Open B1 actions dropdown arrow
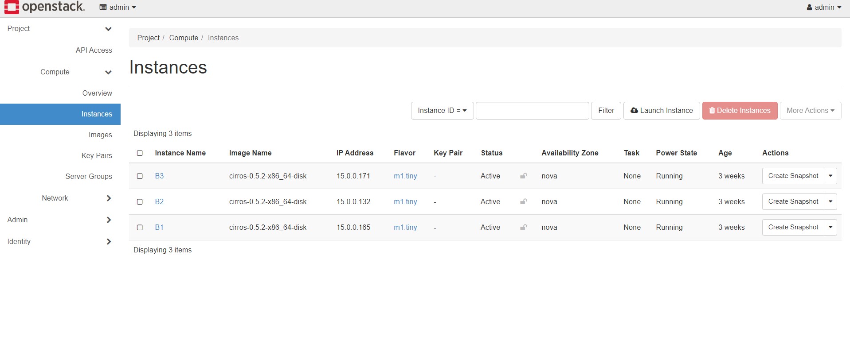Screen dimensions: 850x352 tap(830, 228)
